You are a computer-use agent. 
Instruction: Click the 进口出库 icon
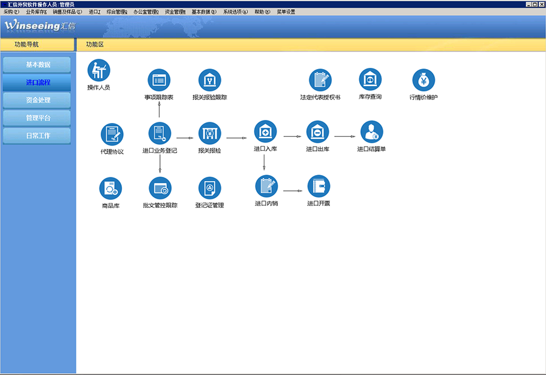317,132
